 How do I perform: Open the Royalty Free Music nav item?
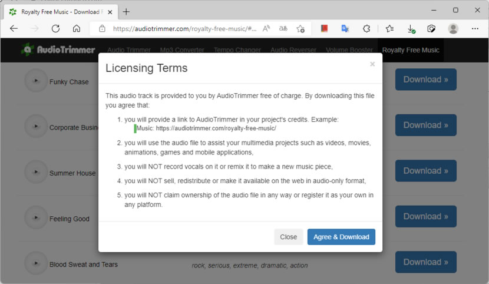[x=411, y=50]
